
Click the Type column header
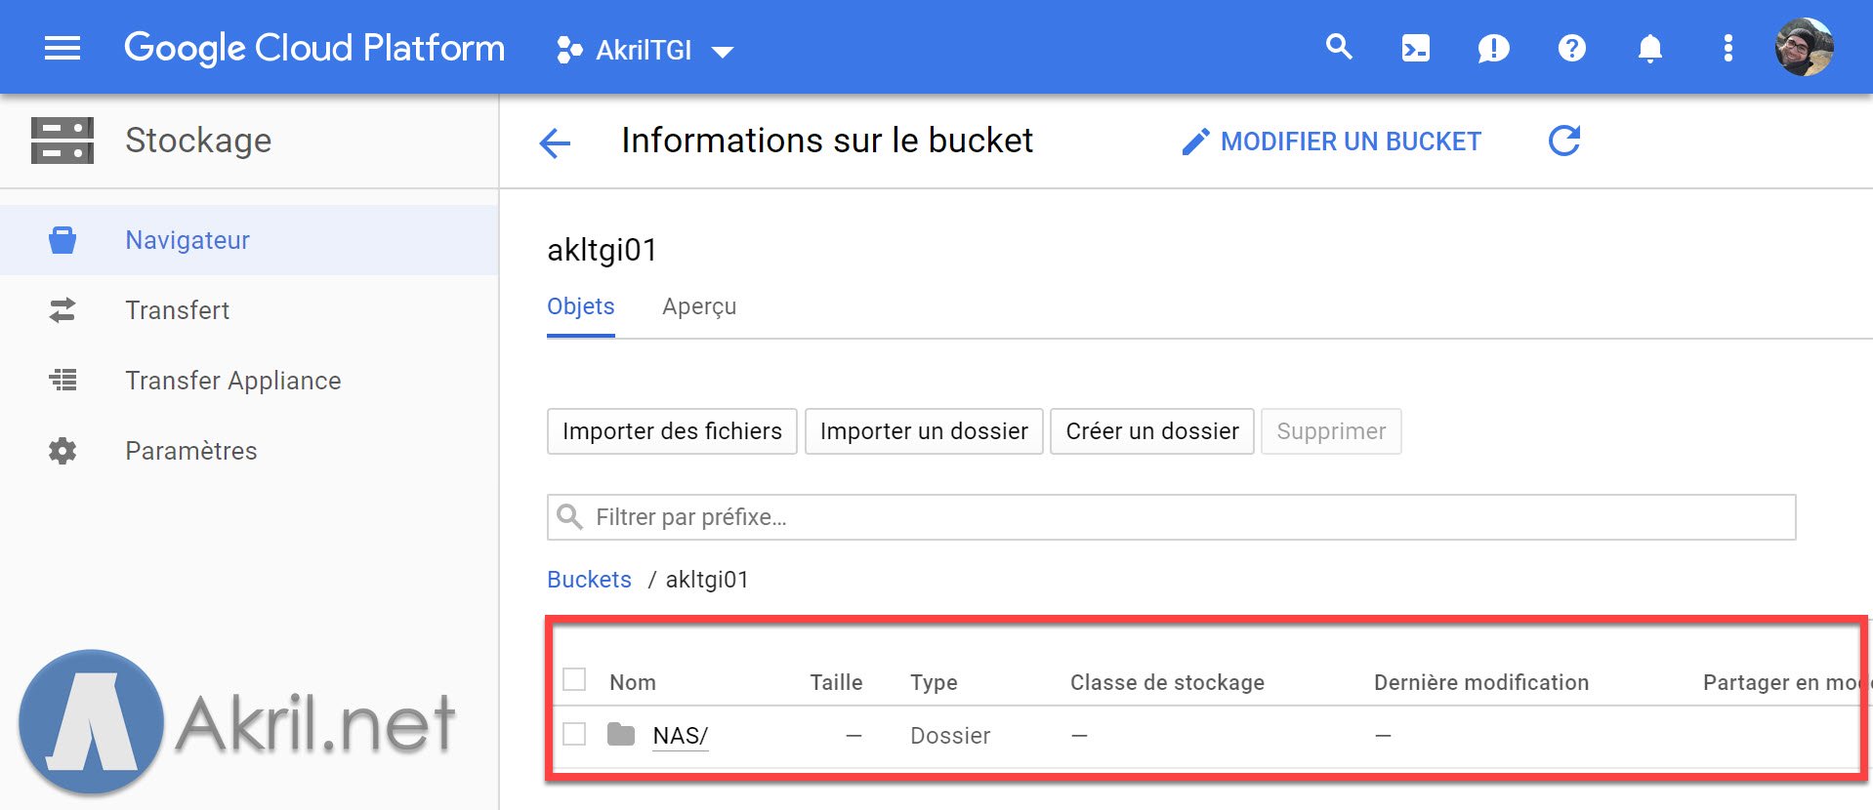[934, 683]
